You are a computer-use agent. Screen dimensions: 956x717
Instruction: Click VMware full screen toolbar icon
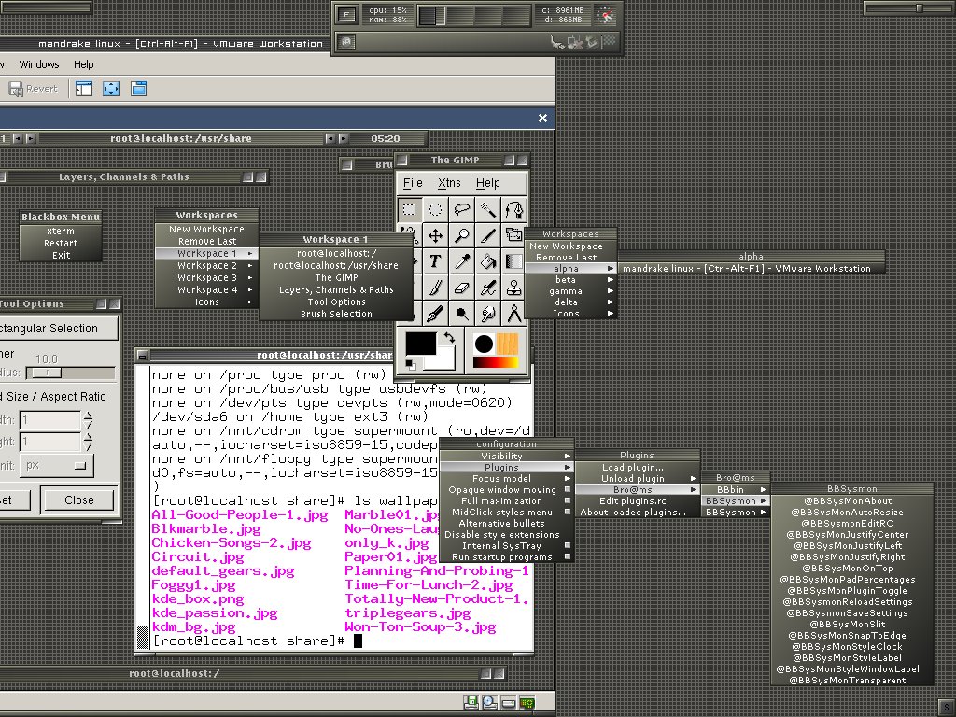coord(111,89)
